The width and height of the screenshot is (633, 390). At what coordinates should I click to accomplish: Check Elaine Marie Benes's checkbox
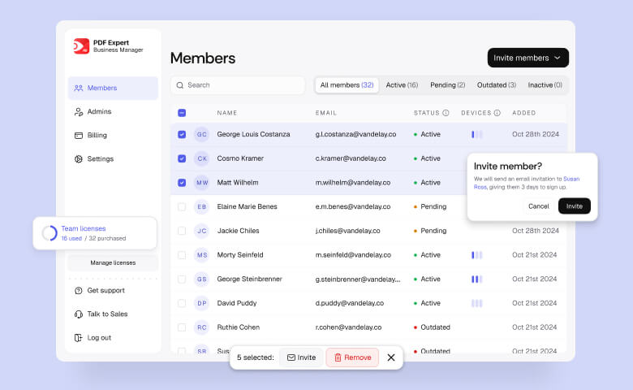tap(182, 207)
